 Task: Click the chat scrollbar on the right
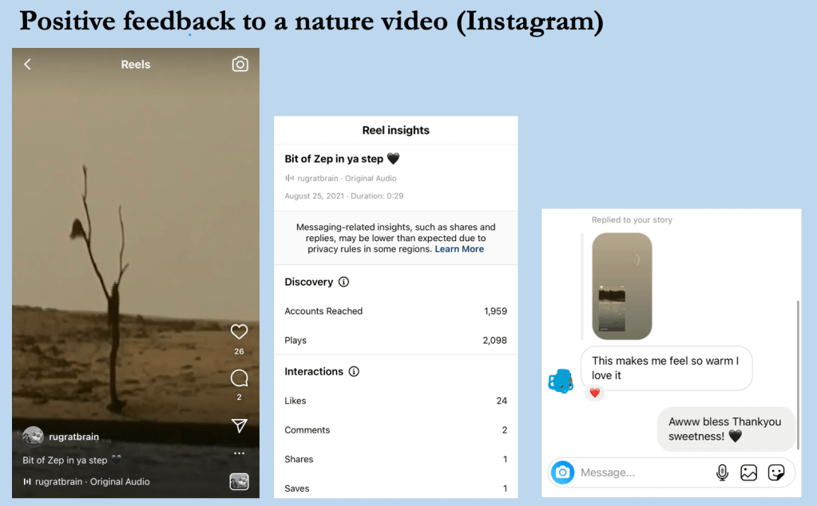coord(797,375)
